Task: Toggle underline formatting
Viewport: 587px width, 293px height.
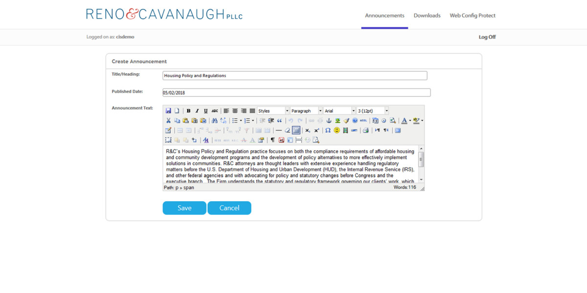Action: 205,111
